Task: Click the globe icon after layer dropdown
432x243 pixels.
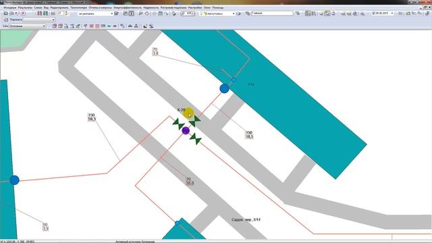Action: [x=238, y=13]
